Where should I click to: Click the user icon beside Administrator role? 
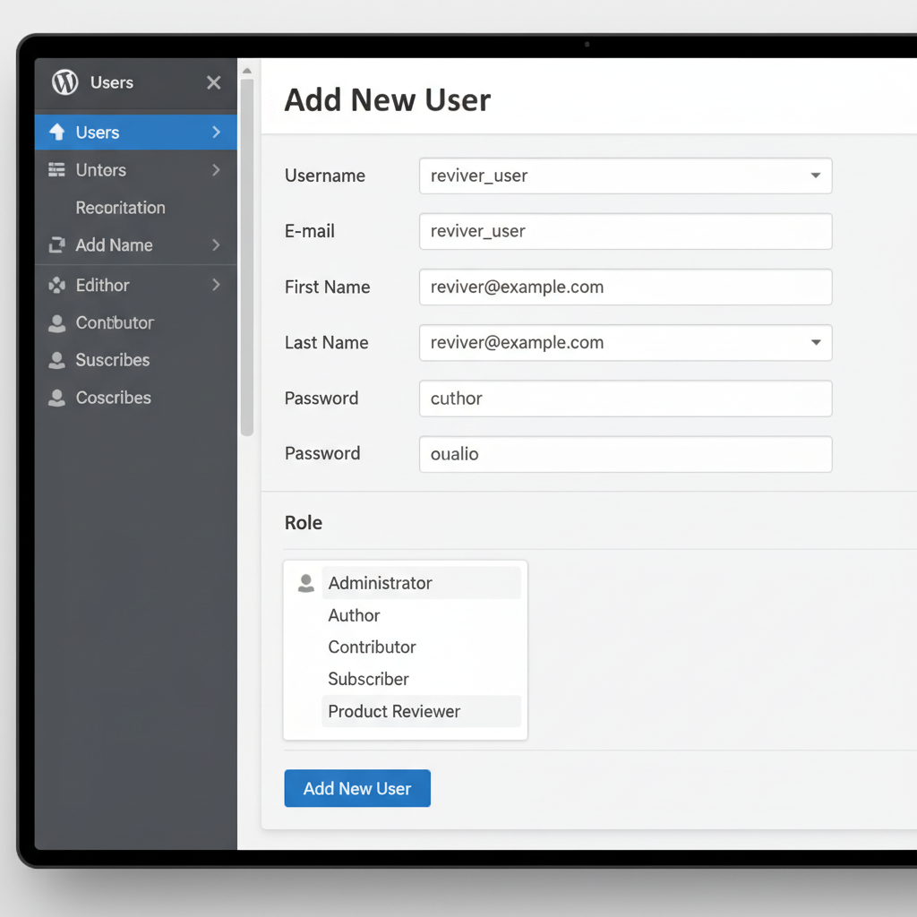pyautogui.click(x=304, y=582)
